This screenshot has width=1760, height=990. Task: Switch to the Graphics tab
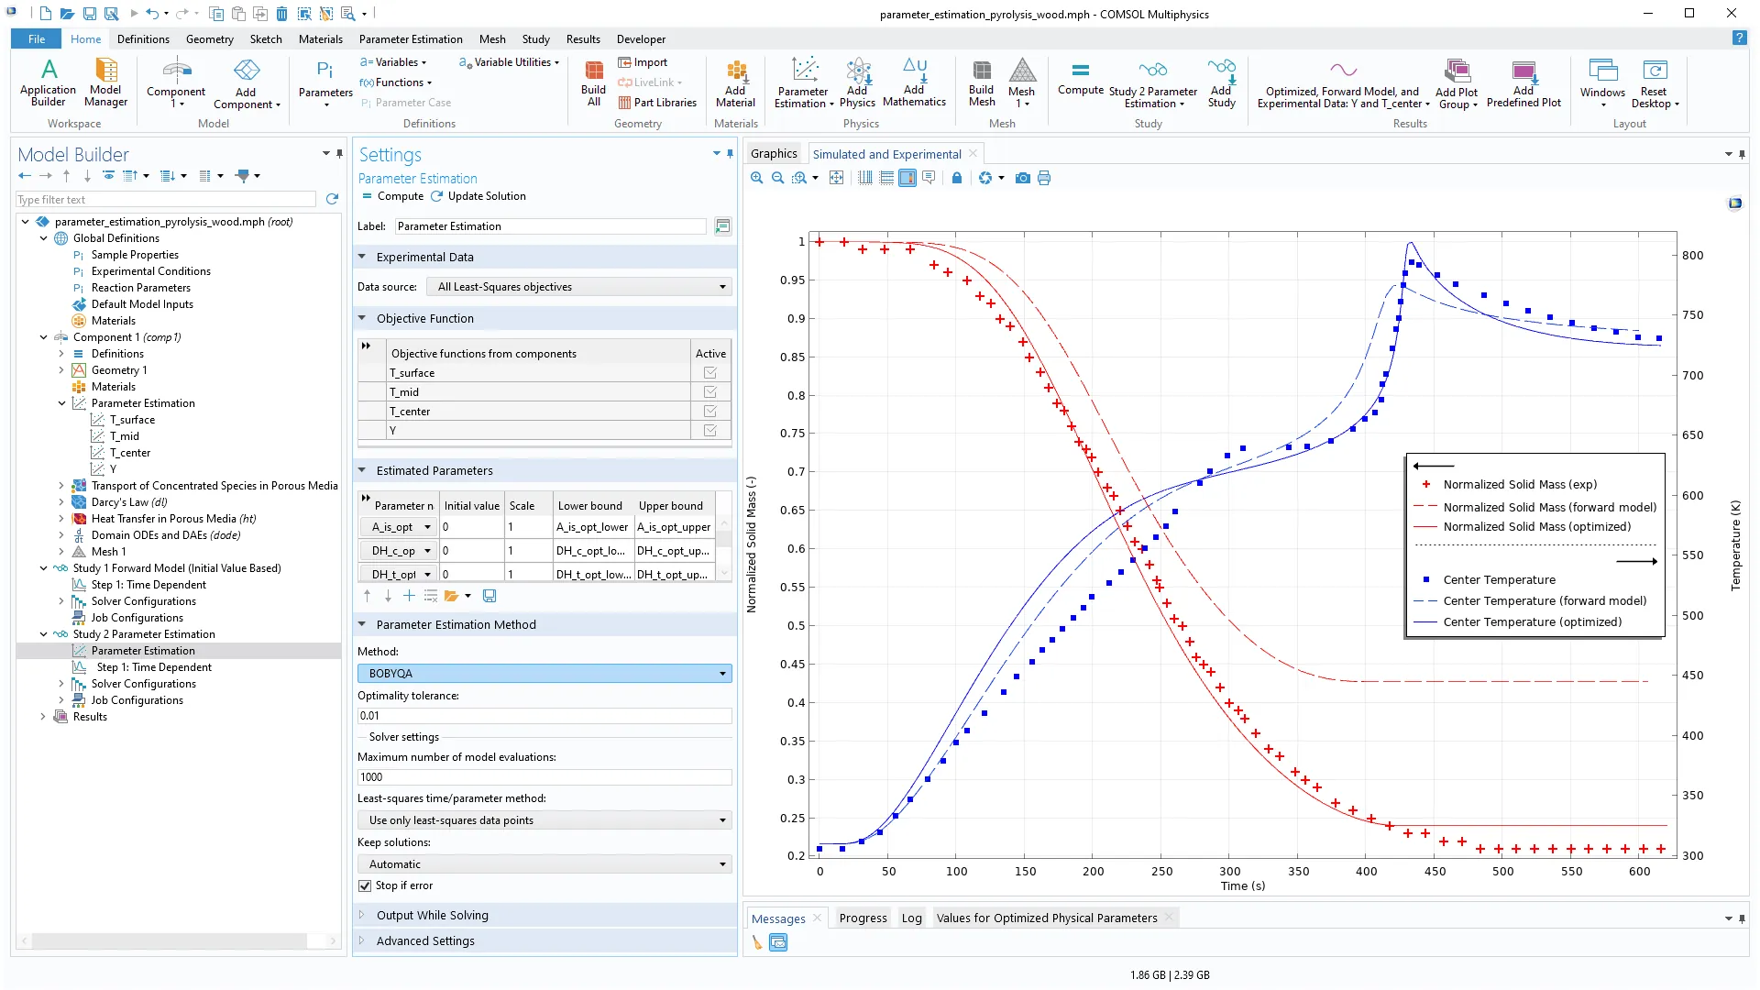tap(774, 154)
